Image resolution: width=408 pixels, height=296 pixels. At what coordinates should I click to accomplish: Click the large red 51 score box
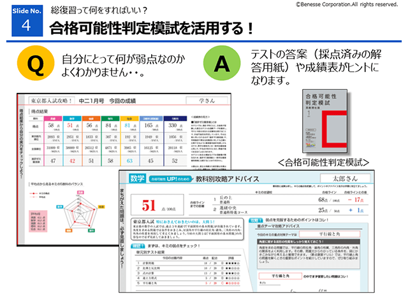[149, 205]
